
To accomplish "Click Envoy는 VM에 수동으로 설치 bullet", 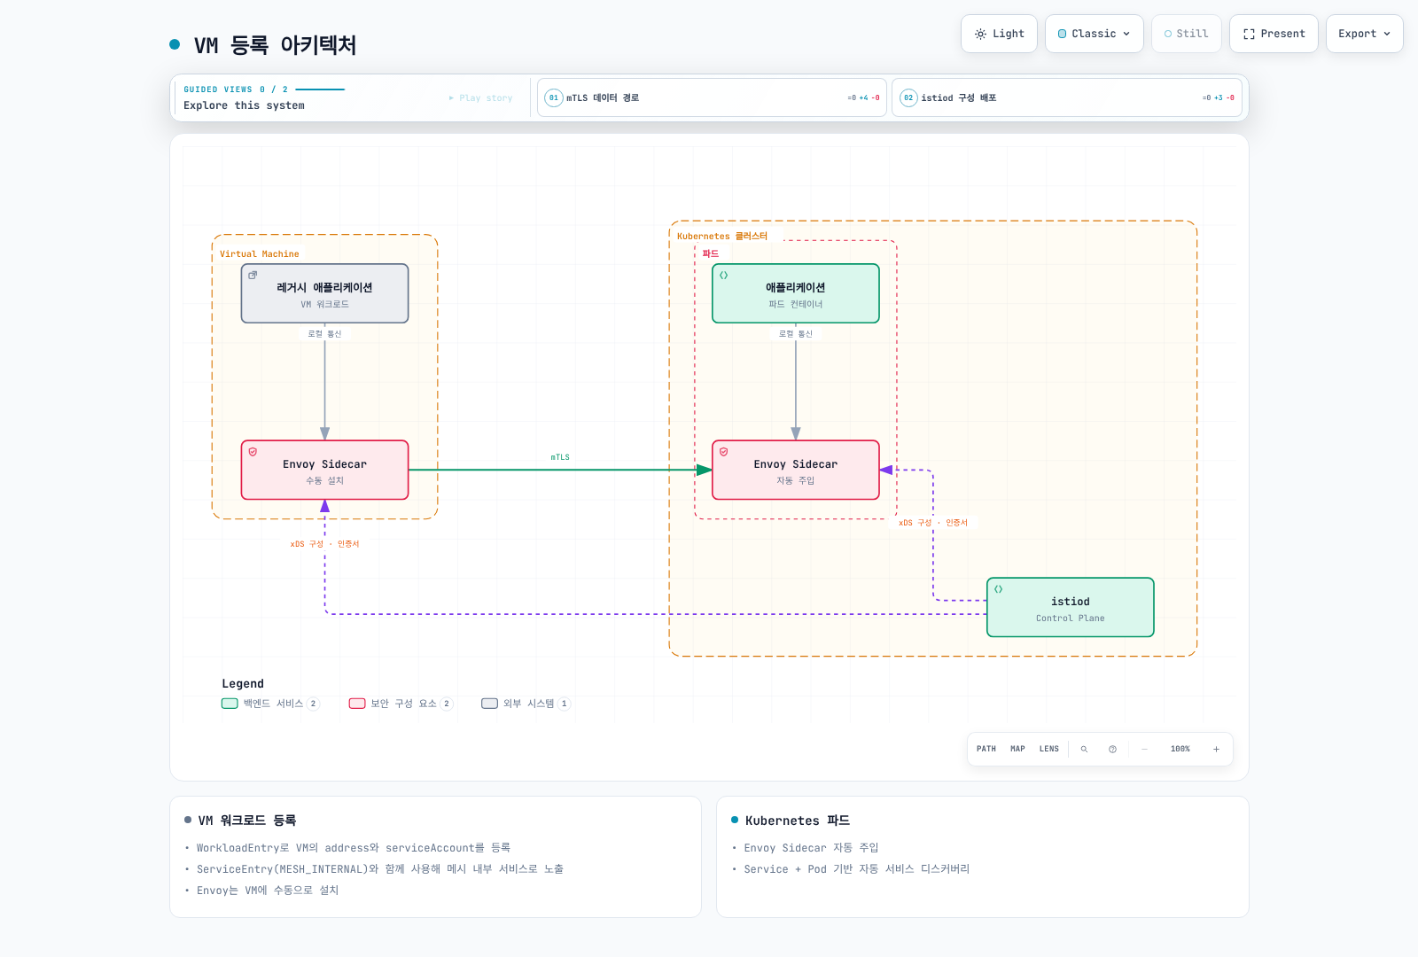I will click(268, 891).
